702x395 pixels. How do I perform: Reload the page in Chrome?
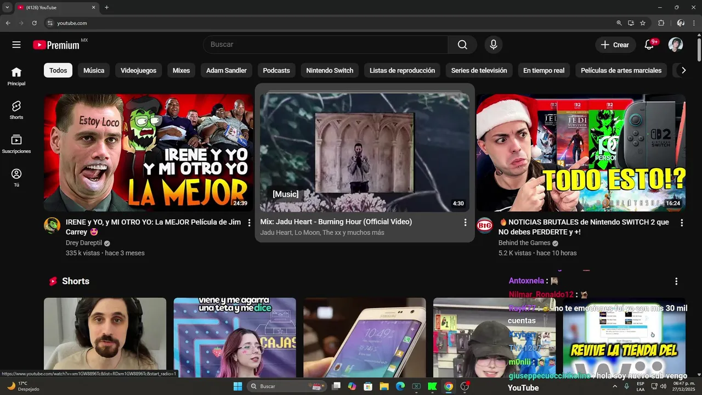coord(34,23)
